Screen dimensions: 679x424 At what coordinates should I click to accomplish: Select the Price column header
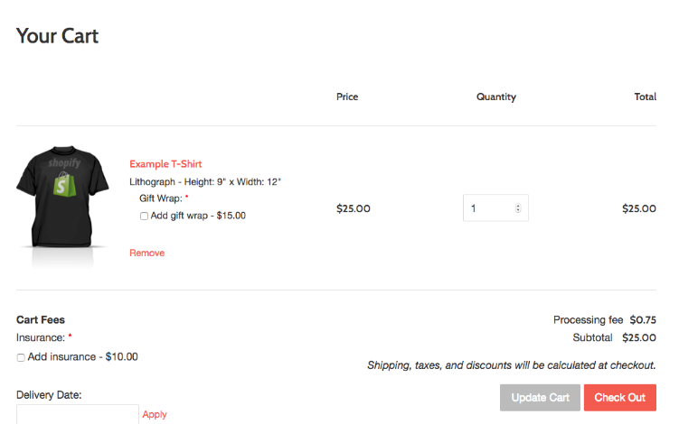point(347,97)
